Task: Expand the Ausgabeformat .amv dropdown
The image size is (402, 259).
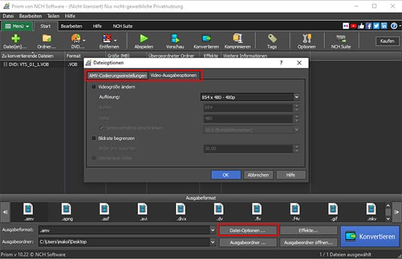Action: pos(212,230)
